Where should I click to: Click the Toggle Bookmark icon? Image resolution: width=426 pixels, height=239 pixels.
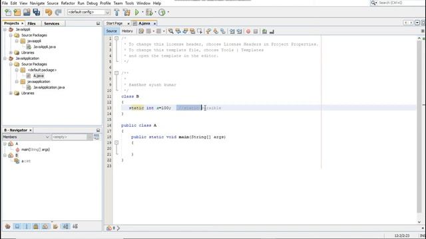[223, 31]
